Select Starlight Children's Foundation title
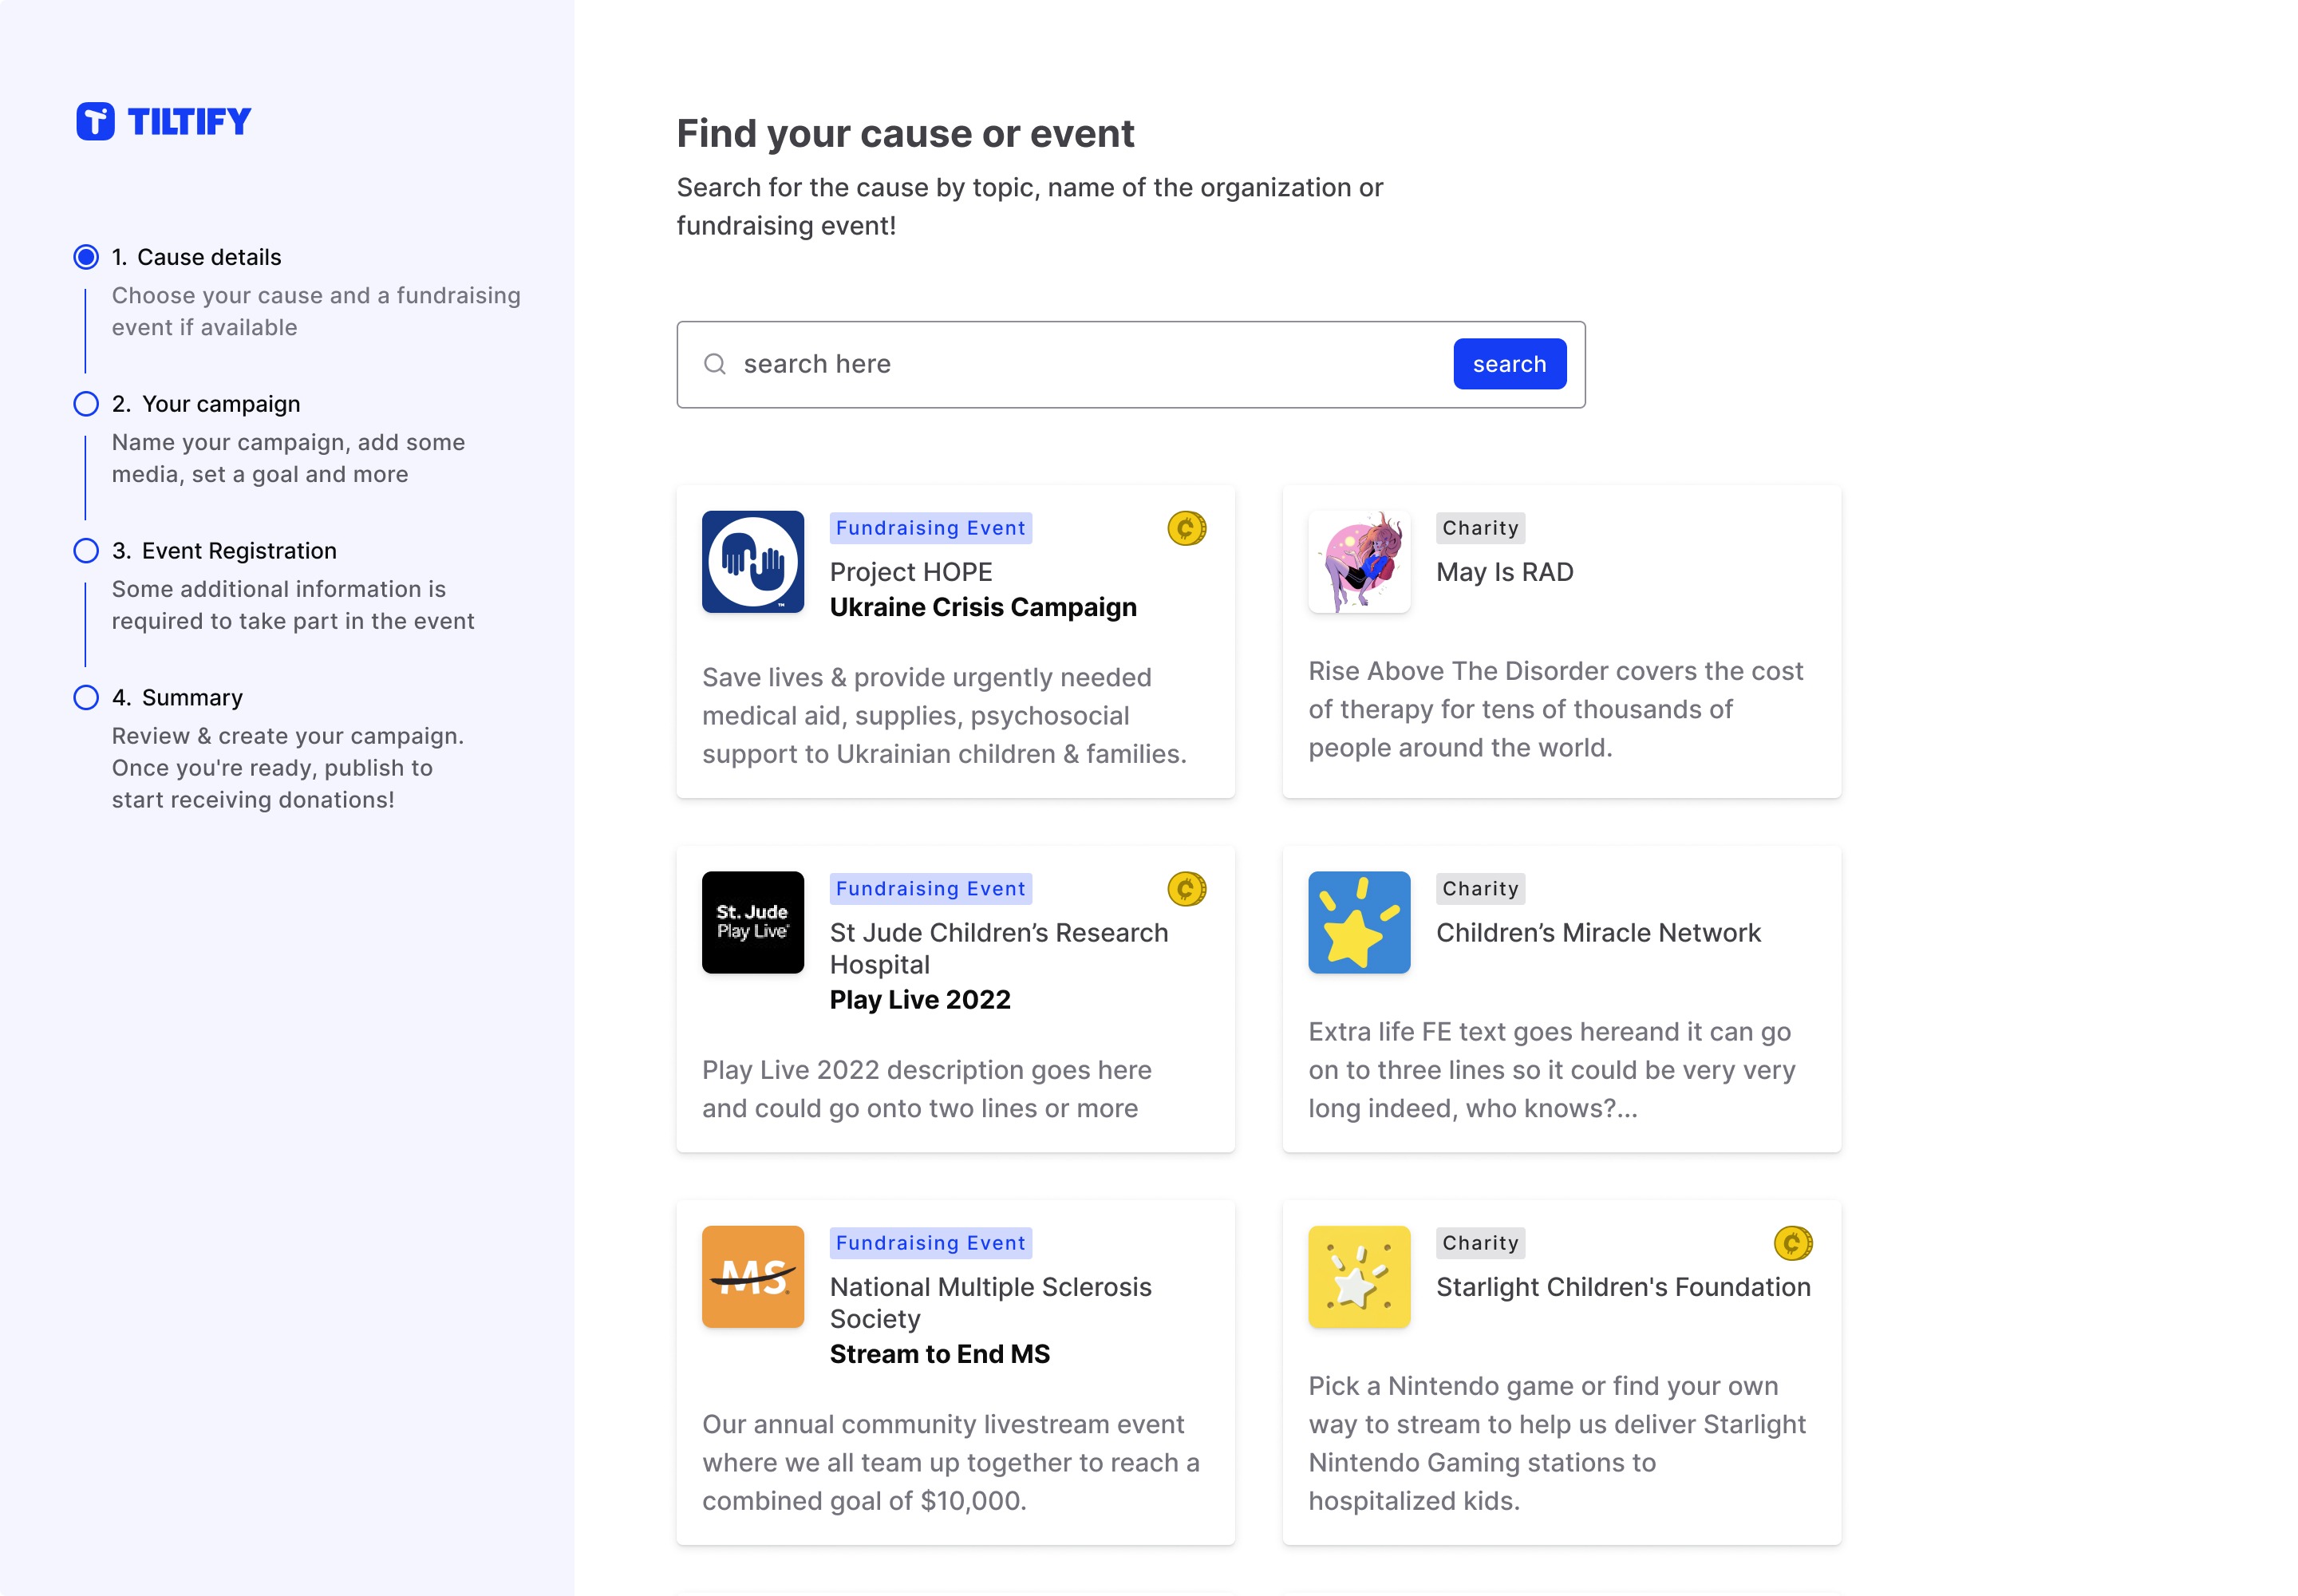 click(1623, 1287)
